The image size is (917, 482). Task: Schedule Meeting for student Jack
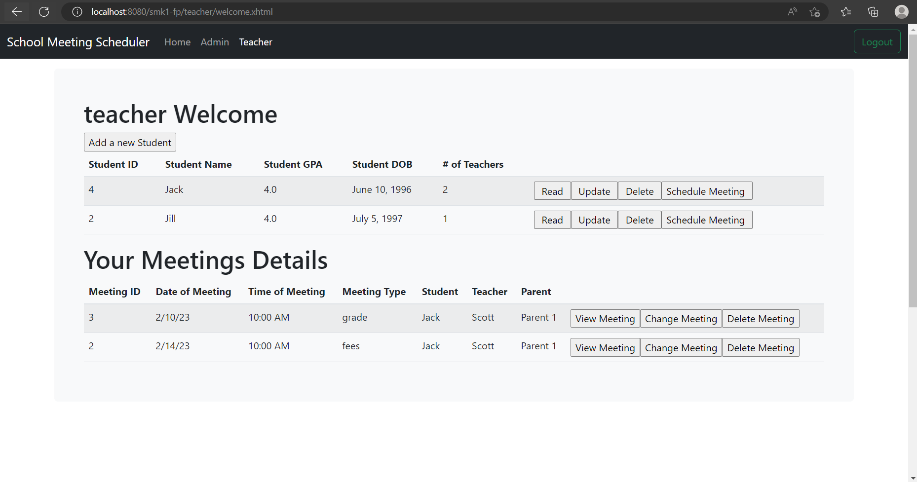706,191
